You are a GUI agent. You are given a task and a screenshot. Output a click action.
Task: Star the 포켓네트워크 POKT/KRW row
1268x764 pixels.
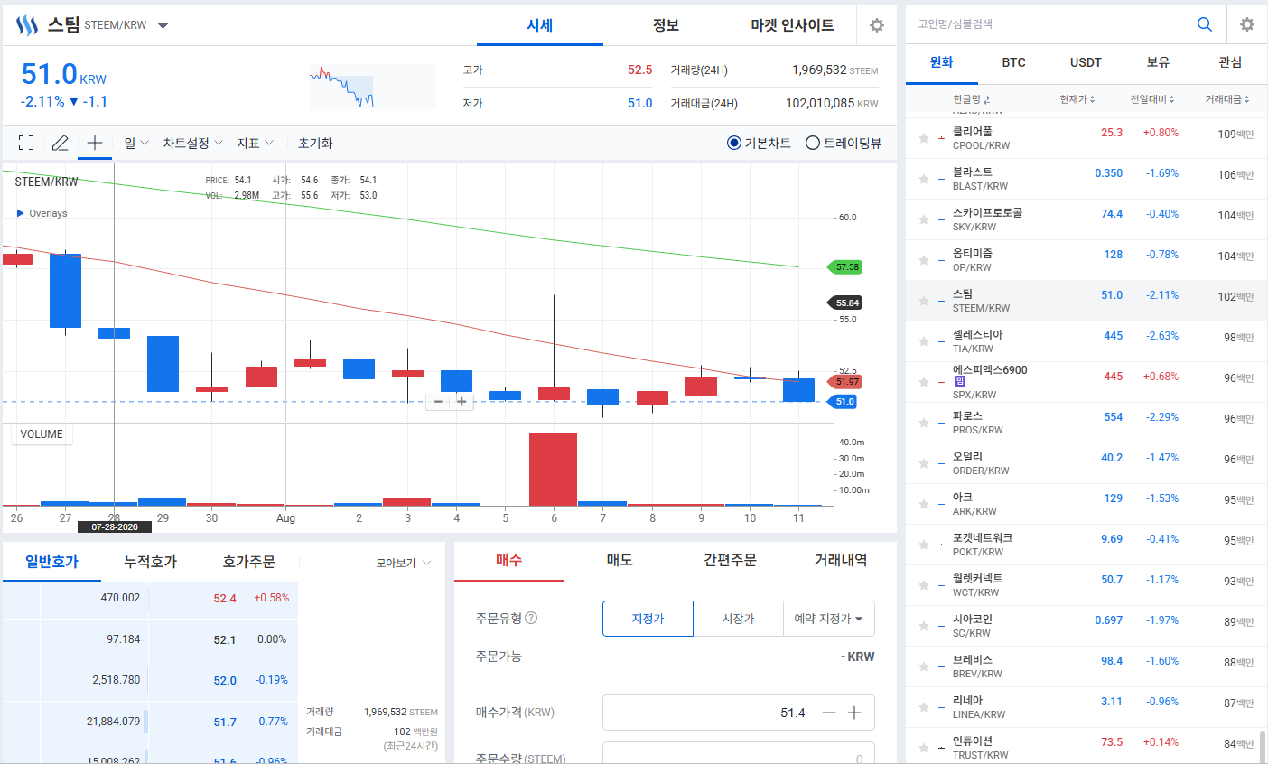pos(924,545)
